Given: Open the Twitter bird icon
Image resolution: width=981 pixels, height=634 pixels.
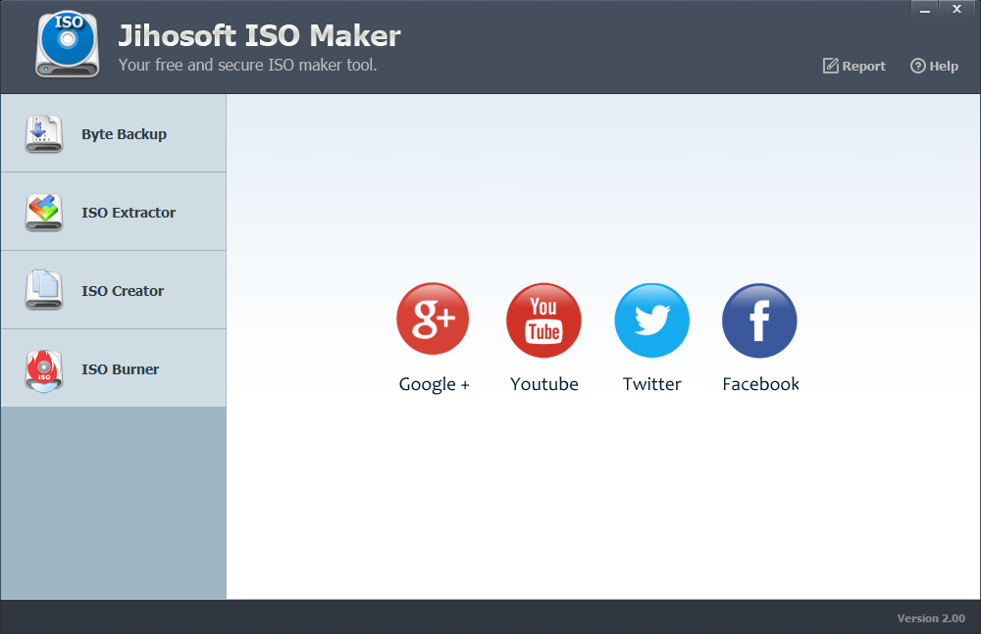Looking at the screenshot, I should [652, 320].
